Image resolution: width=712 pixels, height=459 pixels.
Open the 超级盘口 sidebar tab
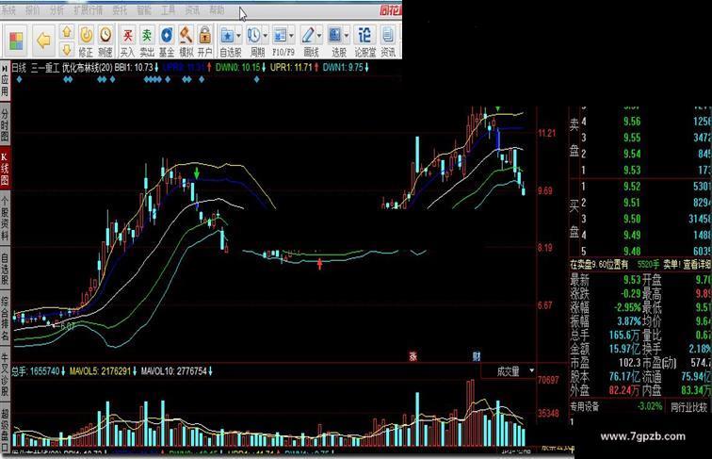(x=5, y=430)
